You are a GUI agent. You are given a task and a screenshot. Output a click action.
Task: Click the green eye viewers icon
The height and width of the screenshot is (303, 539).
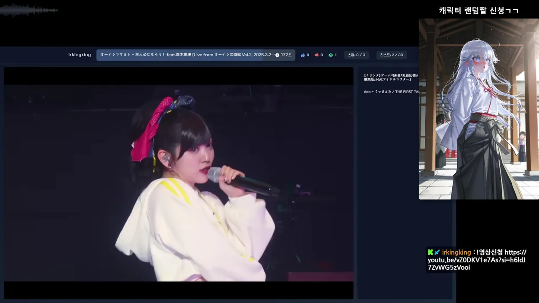point(331,55)
